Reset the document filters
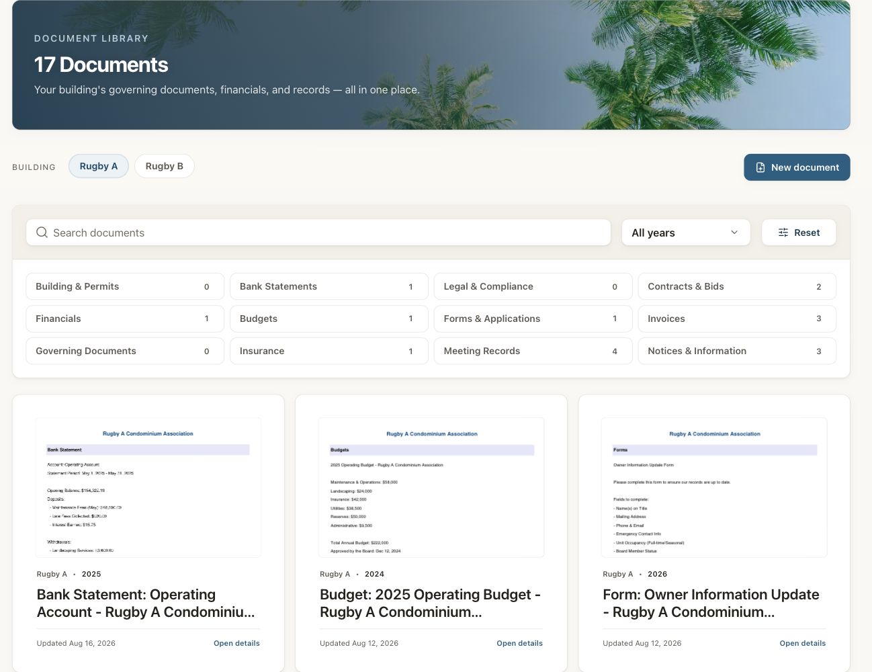Screen dimensions: 872x672 tap(799, 233)
